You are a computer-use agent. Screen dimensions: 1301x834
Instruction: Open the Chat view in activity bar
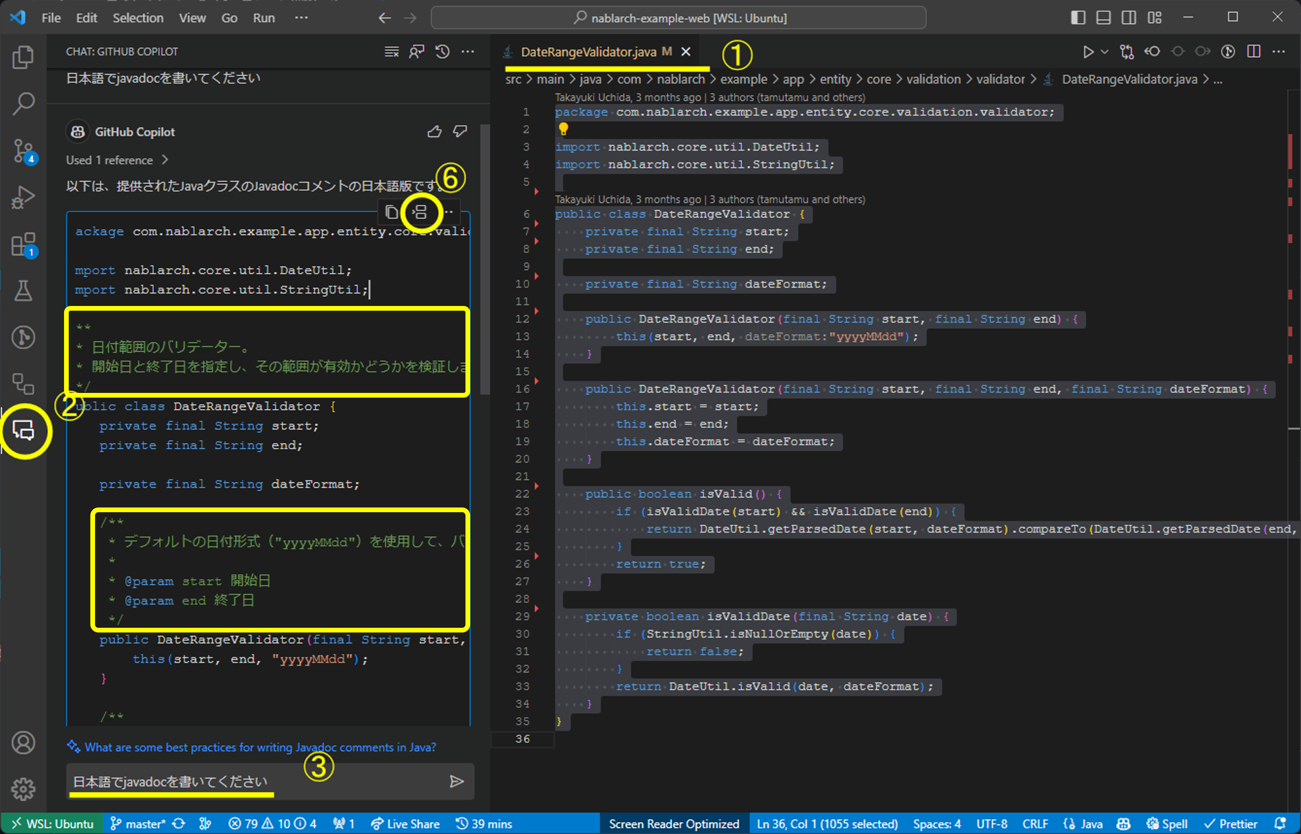23,431
